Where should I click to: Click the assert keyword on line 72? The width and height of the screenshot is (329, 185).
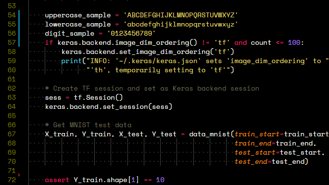57,180
